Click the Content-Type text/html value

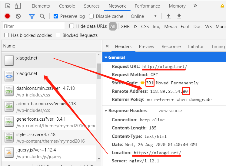(x=155, y=136)
